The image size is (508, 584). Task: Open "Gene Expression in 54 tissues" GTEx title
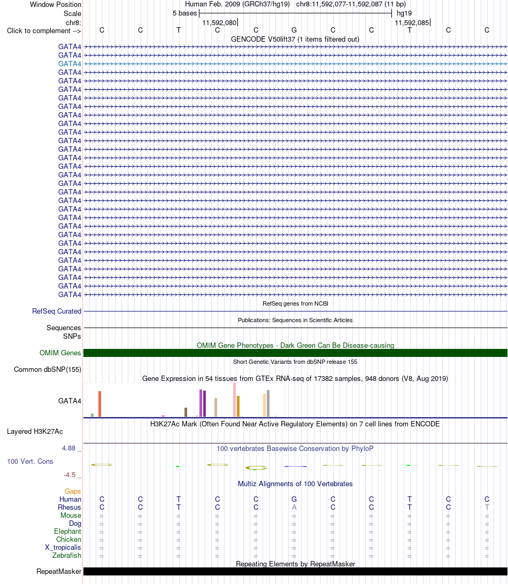pyautogui.click(x=295, y=378)
